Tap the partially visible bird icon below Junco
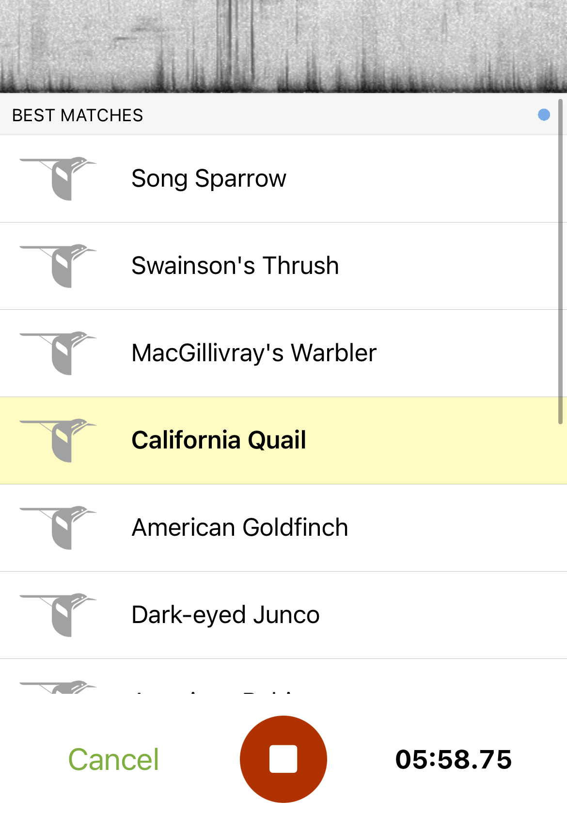567x816 pixels. point(58,687)
